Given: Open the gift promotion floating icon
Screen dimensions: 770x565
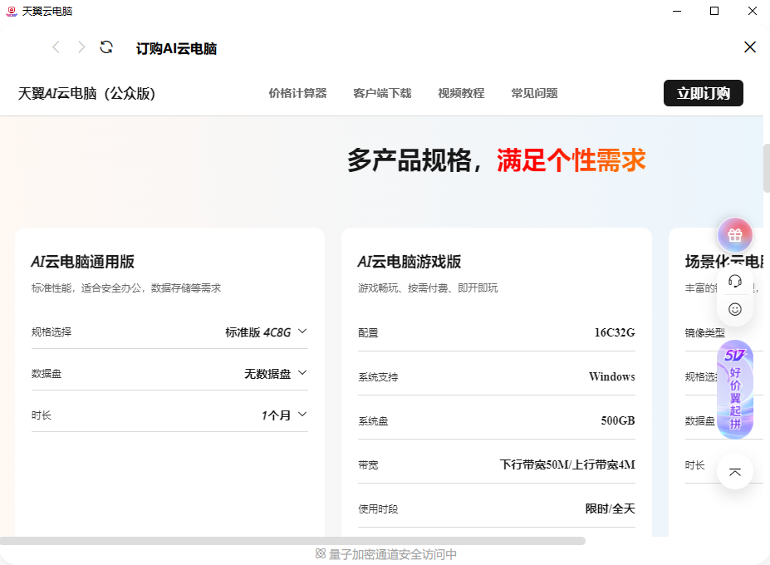Looking at the screenshot, I should (x=734, y=235).
